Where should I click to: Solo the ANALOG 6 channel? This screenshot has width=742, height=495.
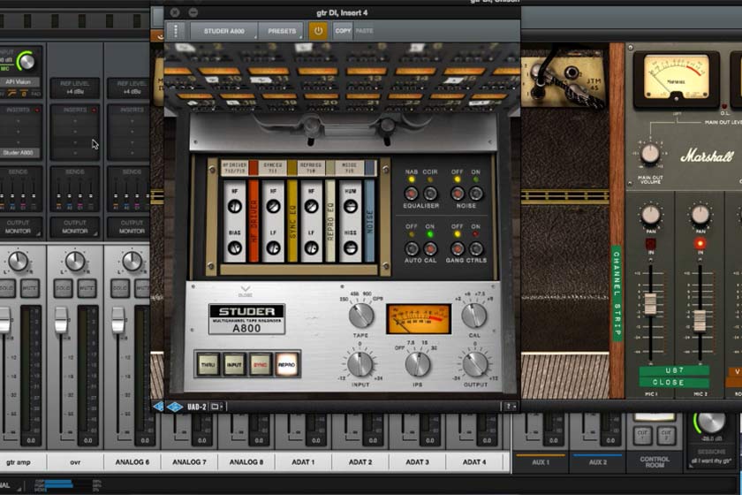[x=120, y=288]
